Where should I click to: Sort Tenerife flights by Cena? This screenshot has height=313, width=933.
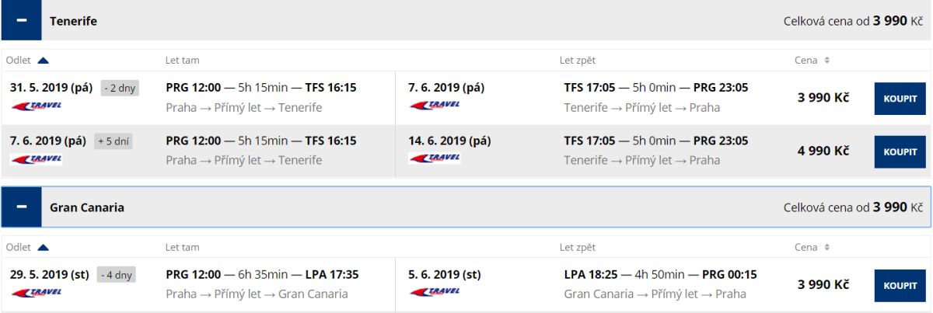click(x=826, y=60)
